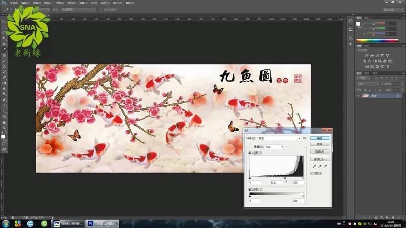Open the 文件(F) menu
Image resolution: width=406 pixels, height=228 pixels.
coord(14,3)
